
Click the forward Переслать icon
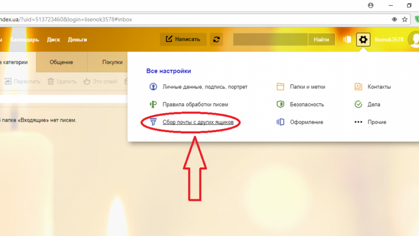pyautogui.click(x=8, y=81)
